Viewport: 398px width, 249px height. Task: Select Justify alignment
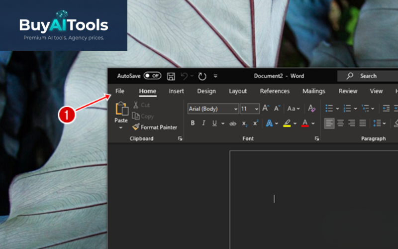click(x=363, y=124)
